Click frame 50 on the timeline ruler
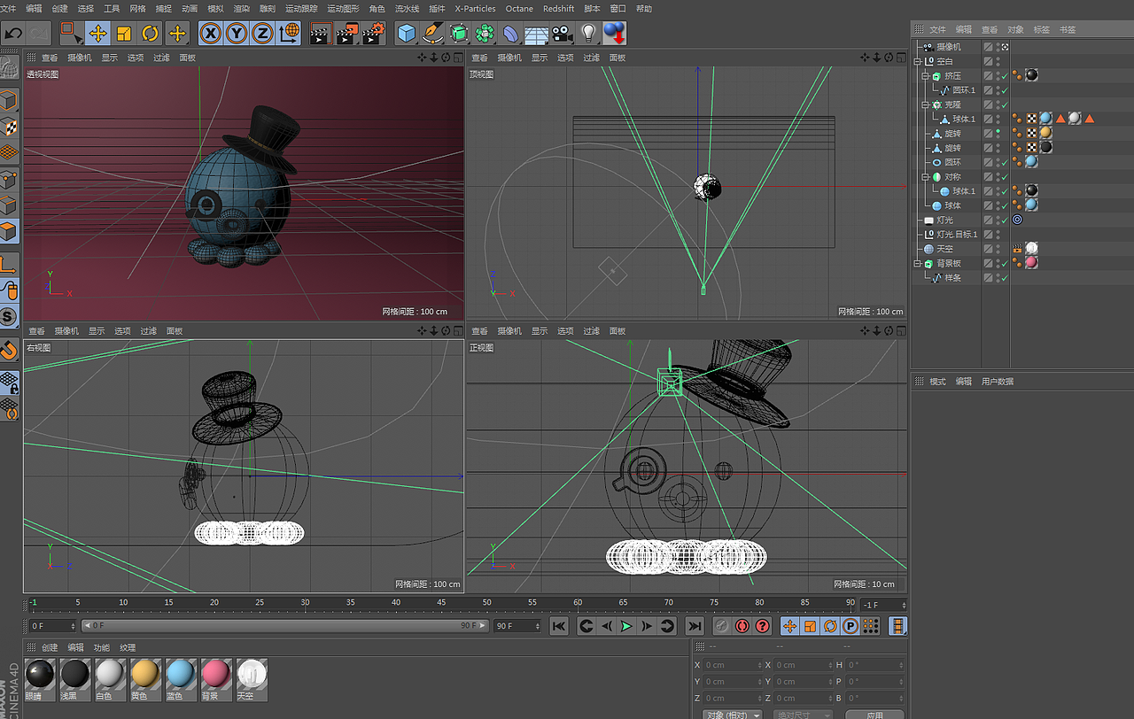The image size is (1134, 719). point(487,605)
